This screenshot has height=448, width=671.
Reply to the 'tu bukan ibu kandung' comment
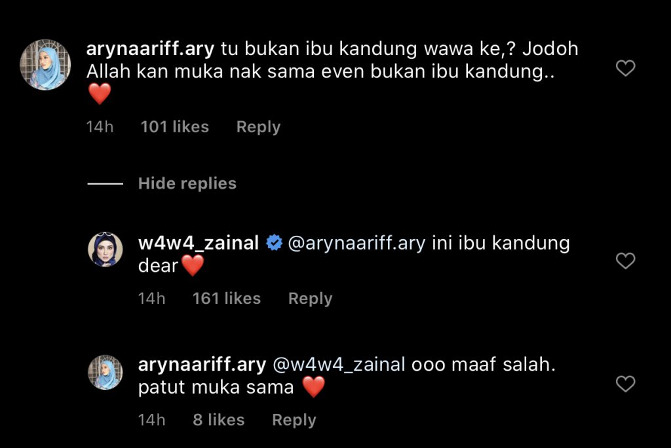[x=258, y=127]
